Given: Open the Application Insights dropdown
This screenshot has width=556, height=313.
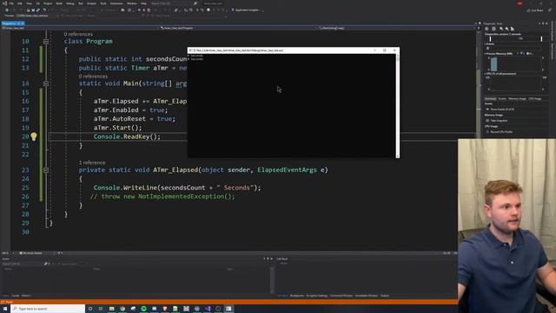Looking at the screenshot, I should click(247, 10).
